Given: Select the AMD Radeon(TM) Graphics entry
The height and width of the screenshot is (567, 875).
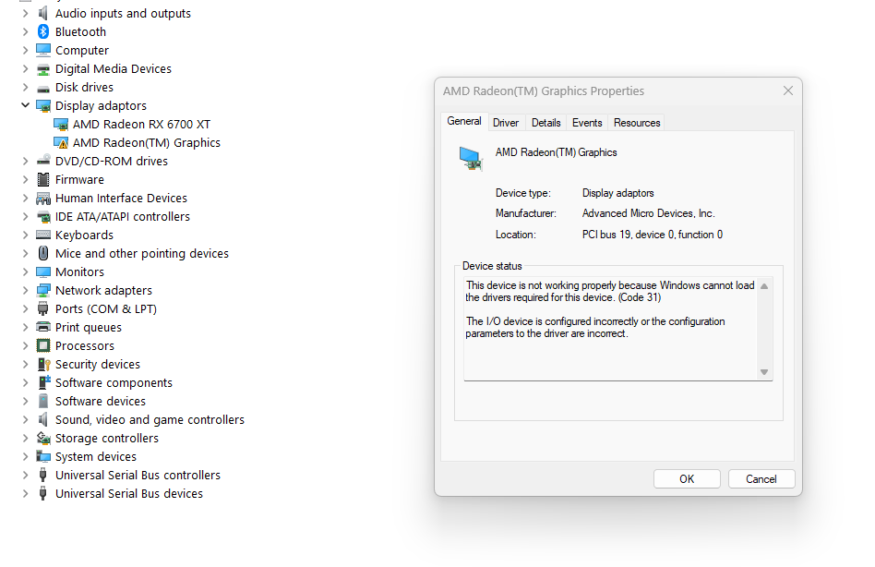Looking at the screenshot, I should (146, 143).
